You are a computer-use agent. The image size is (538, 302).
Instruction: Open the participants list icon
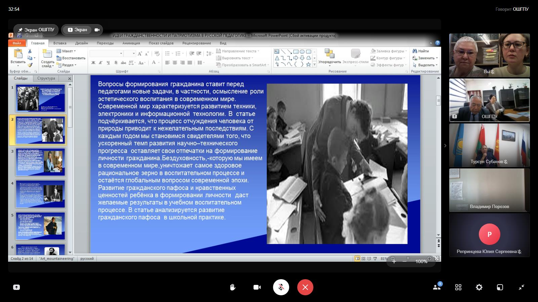click(437, 287)
